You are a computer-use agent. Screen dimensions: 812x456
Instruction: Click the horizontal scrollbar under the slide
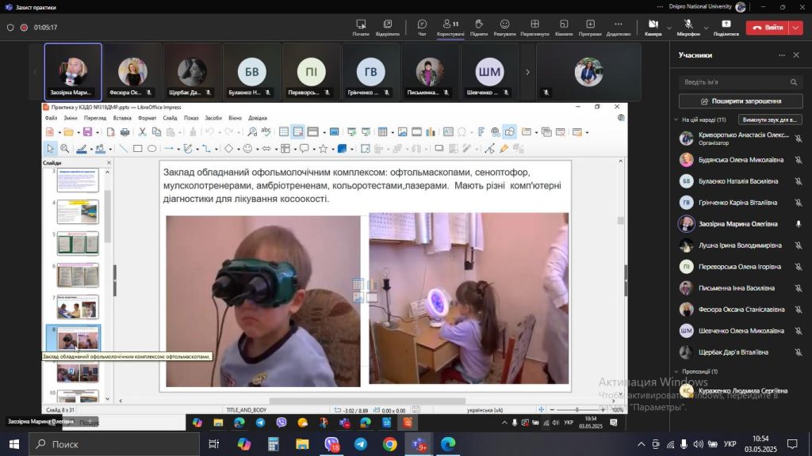367,401
